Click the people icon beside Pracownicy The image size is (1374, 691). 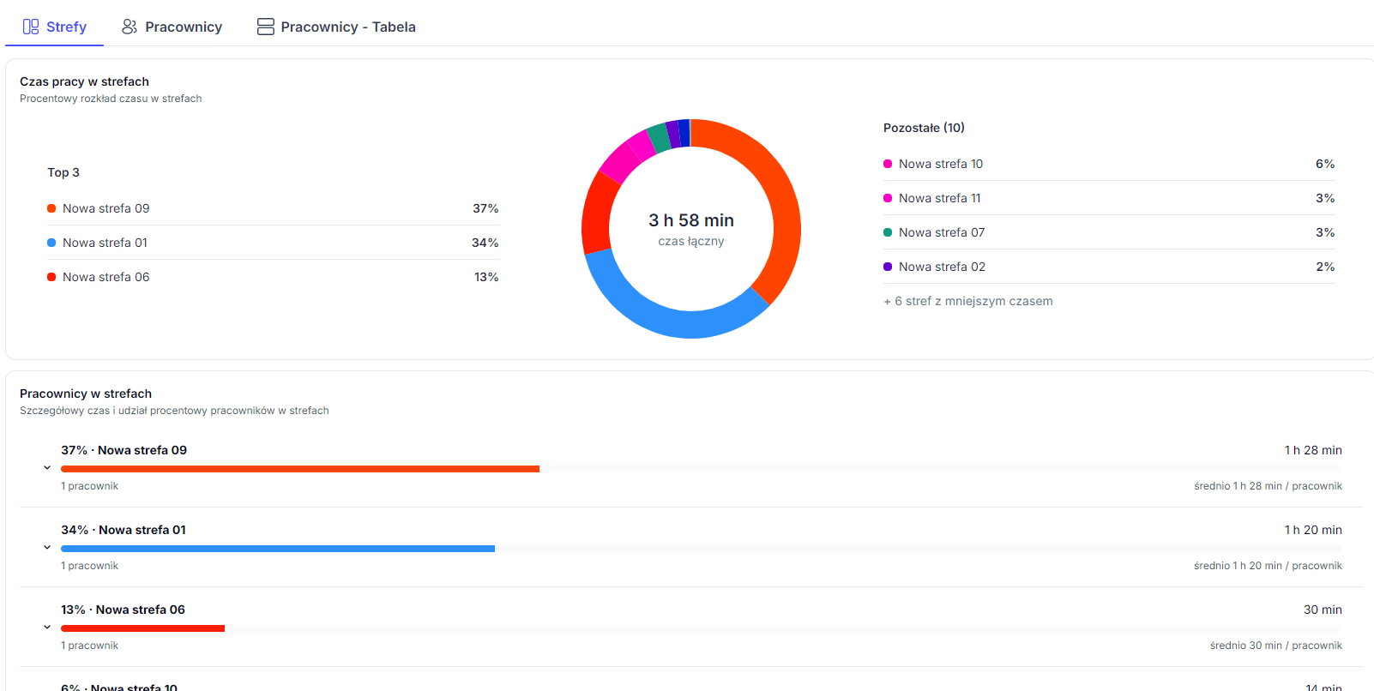click(x=130, y=27)
